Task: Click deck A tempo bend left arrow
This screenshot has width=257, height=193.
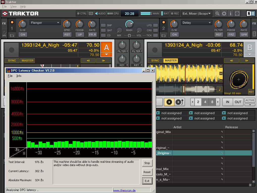Action: click(x=88, y=60)
